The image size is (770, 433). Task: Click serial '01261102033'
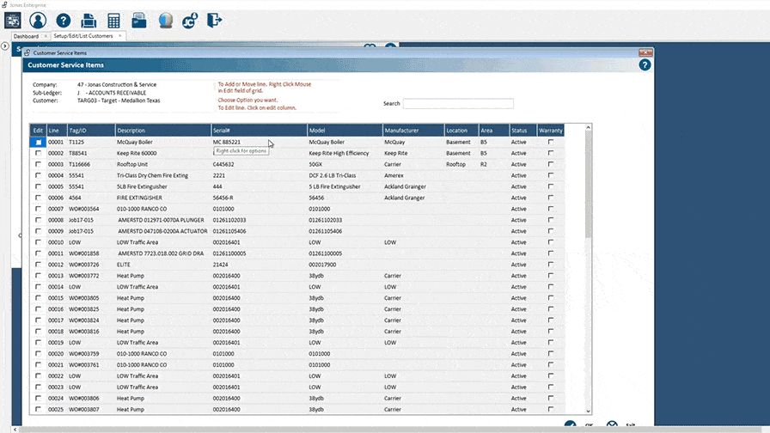click(229, 220)
